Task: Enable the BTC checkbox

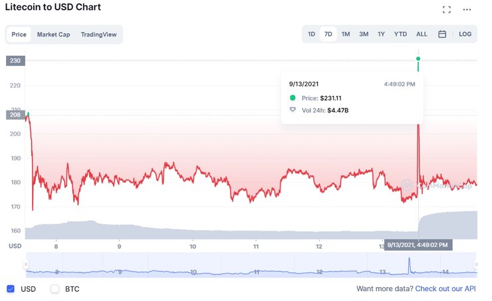Action: [x=55, y=289]
